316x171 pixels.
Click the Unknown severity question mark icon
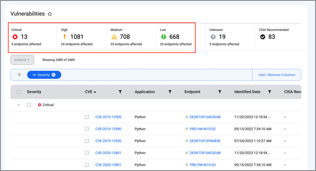click(213, 37)
